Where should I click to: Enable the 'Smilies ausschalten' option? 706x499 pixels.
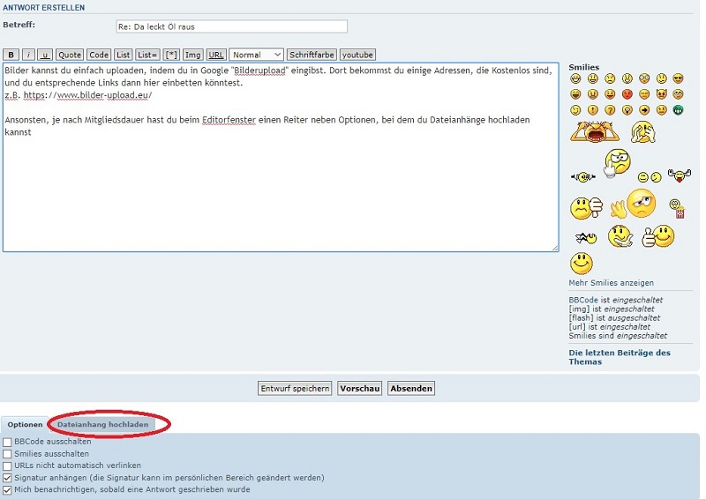tap(8, 453)
